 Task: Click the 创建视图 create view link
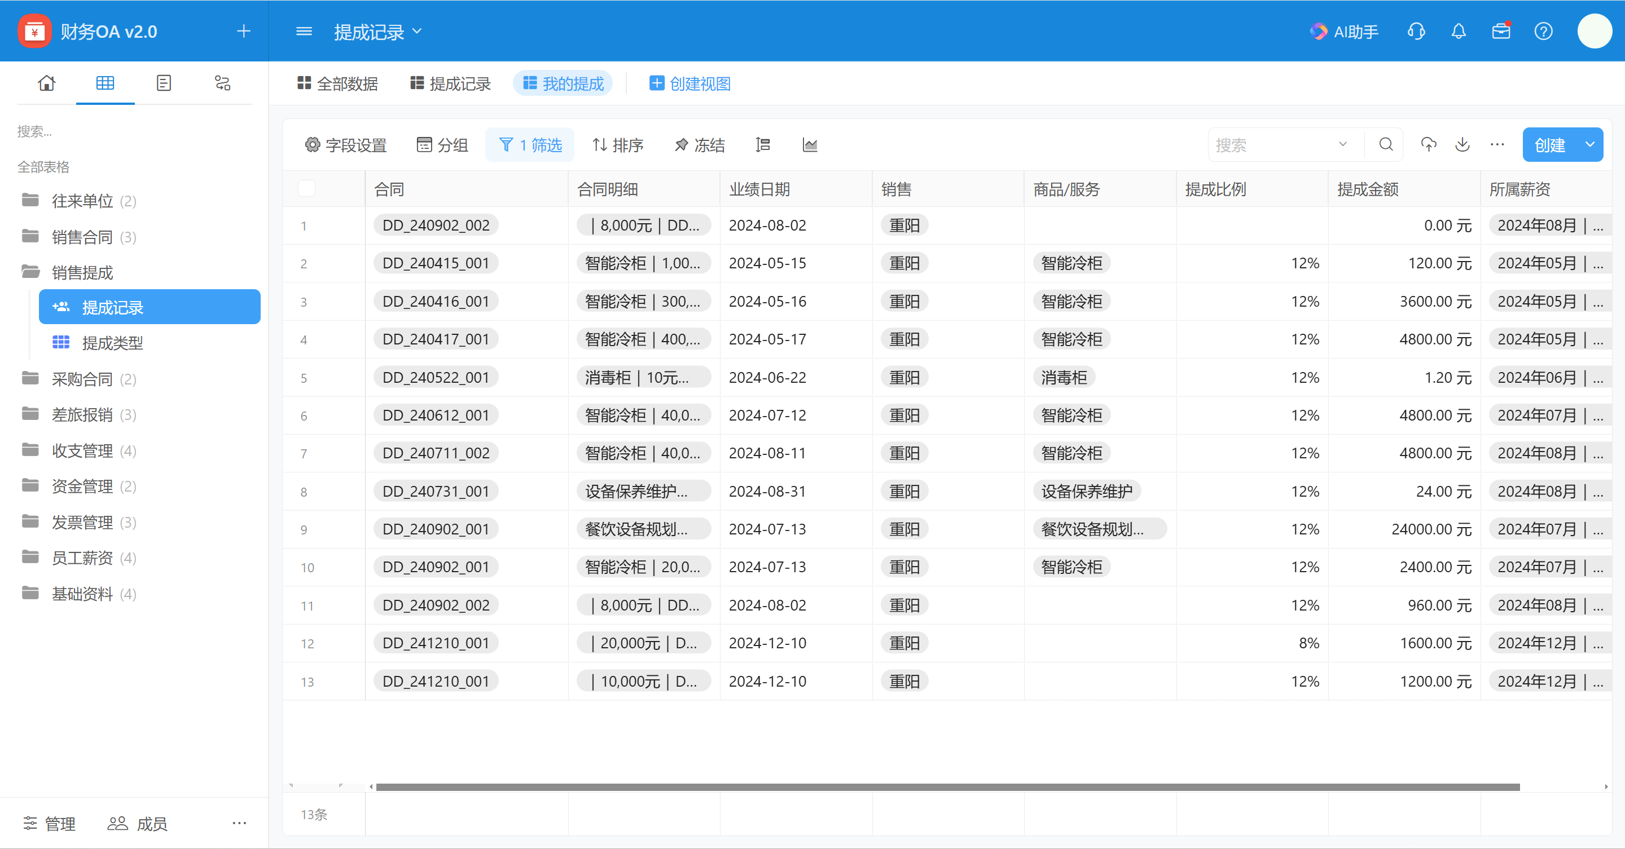(x=690, y=83)
